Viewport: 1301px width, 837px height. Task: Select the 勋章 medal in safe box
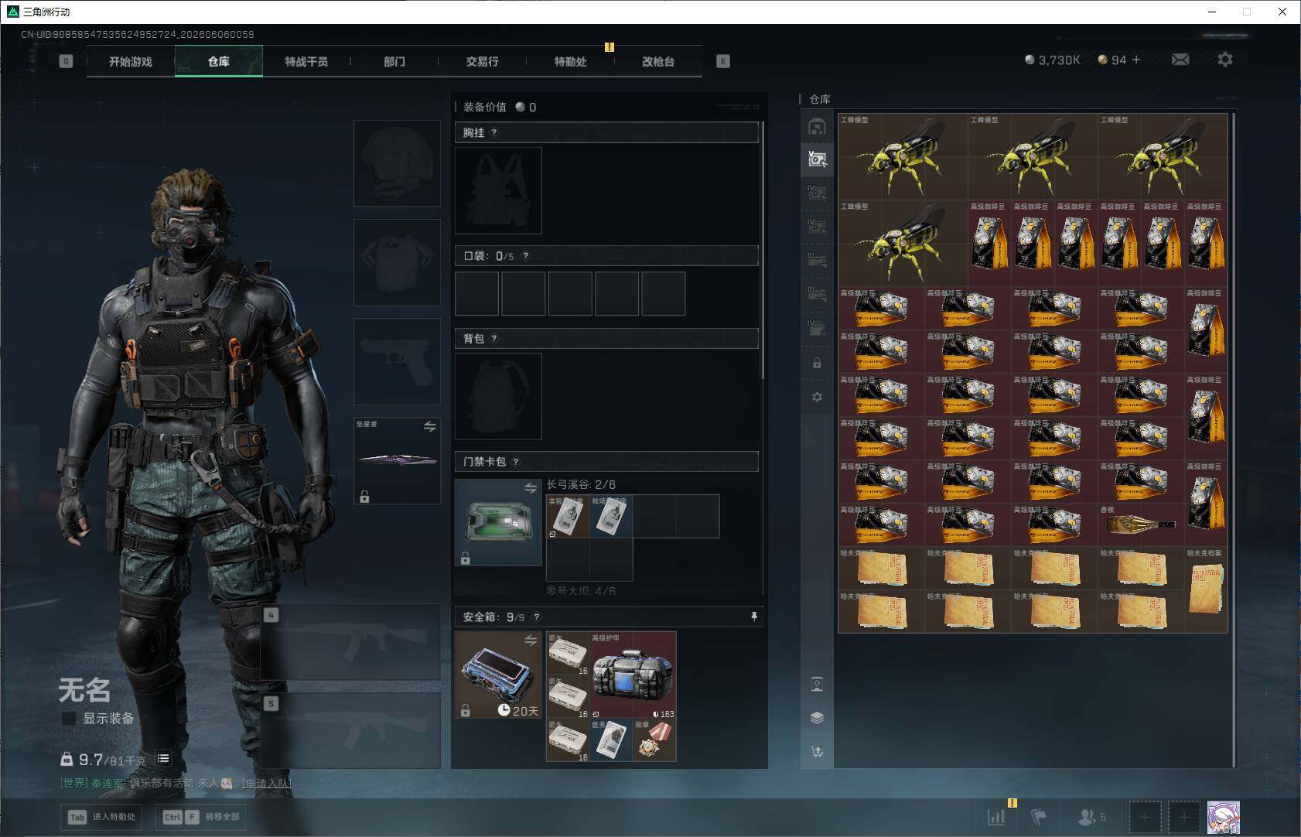pos(654,740)
